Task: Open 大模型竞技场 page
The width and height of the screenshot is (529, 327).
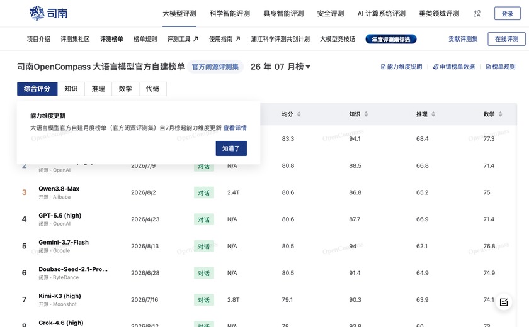Action: (x=338, y=39)
